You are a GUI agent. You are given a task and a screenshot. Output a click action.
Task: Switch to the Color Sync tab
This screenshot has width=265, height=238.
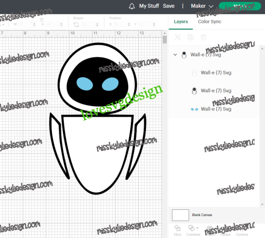(209, 21)
